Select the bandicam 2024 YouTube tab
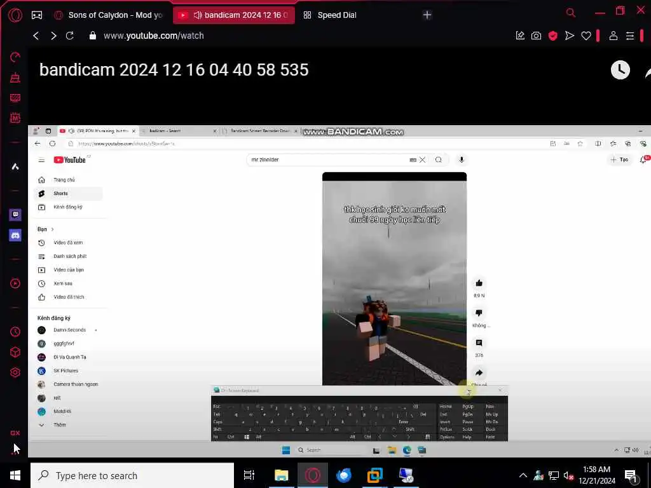651x488 pixels. 234,15
